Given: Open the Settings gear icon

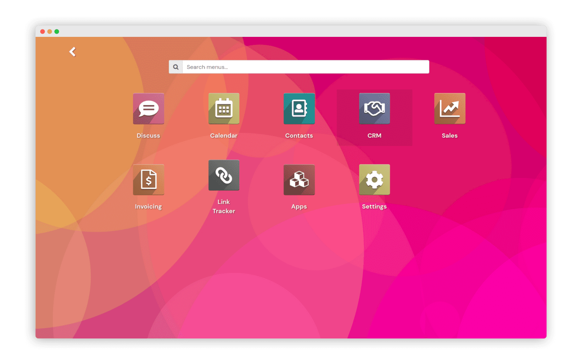Looking at the screenshot, I should [374, 179].
